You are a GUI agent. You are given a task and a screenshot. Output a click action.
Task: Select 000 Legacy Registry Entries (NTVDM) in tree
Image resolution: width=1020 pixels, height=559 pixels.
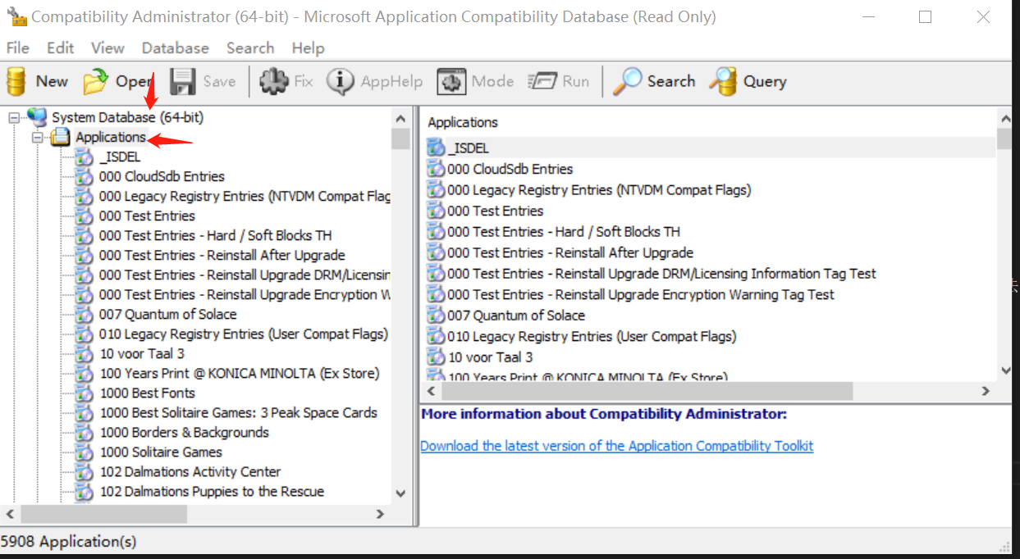tap(245, 196)
